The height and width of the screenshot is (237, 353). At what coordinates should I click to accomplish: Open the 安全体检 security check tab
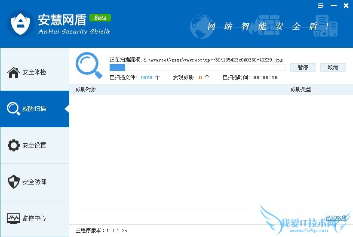[34, 72]
